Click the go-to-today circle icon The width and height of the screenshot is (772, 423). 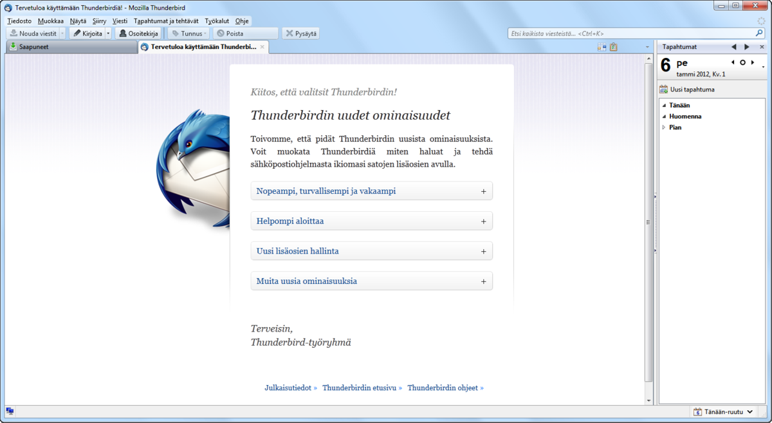(742, 62)
